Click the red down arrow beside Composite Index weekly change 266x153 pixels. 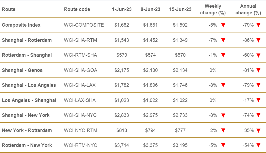click(x=223, y=25)
